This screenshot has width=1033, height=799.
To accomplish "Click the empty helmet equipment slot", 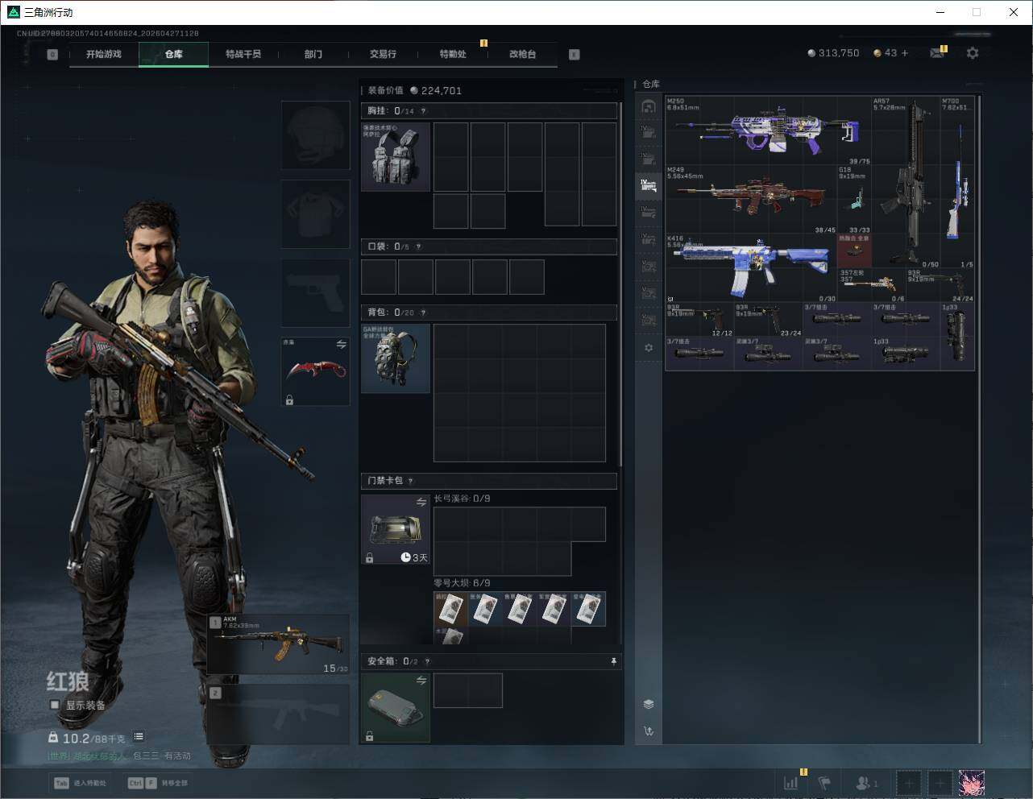I will pos(316,135).
